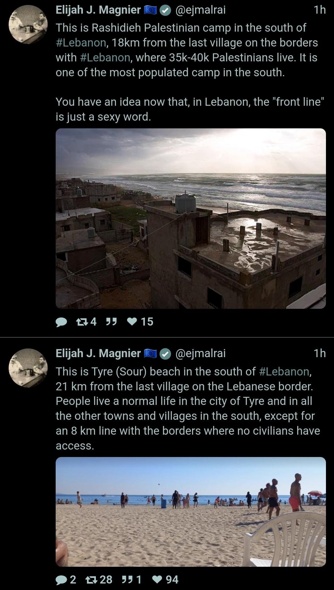Open the Rashidieh camp seaside photo

(191, 219)
